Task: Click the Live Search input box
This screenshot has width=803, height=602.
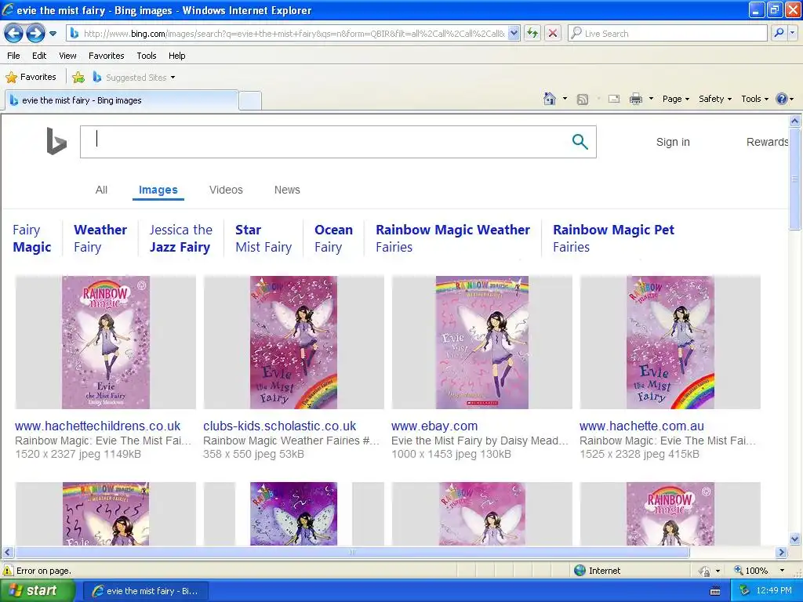Action: point(668,34)
